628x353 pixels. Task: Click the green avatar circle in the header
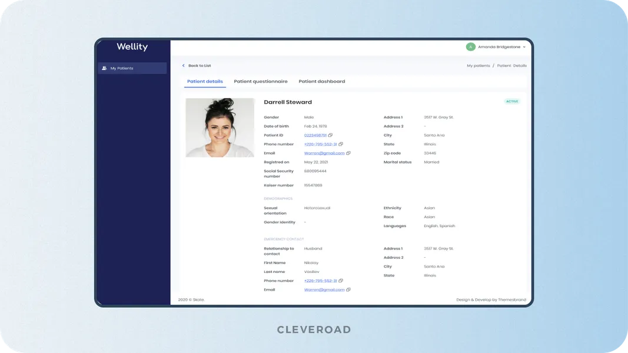(x=470, y=46)
